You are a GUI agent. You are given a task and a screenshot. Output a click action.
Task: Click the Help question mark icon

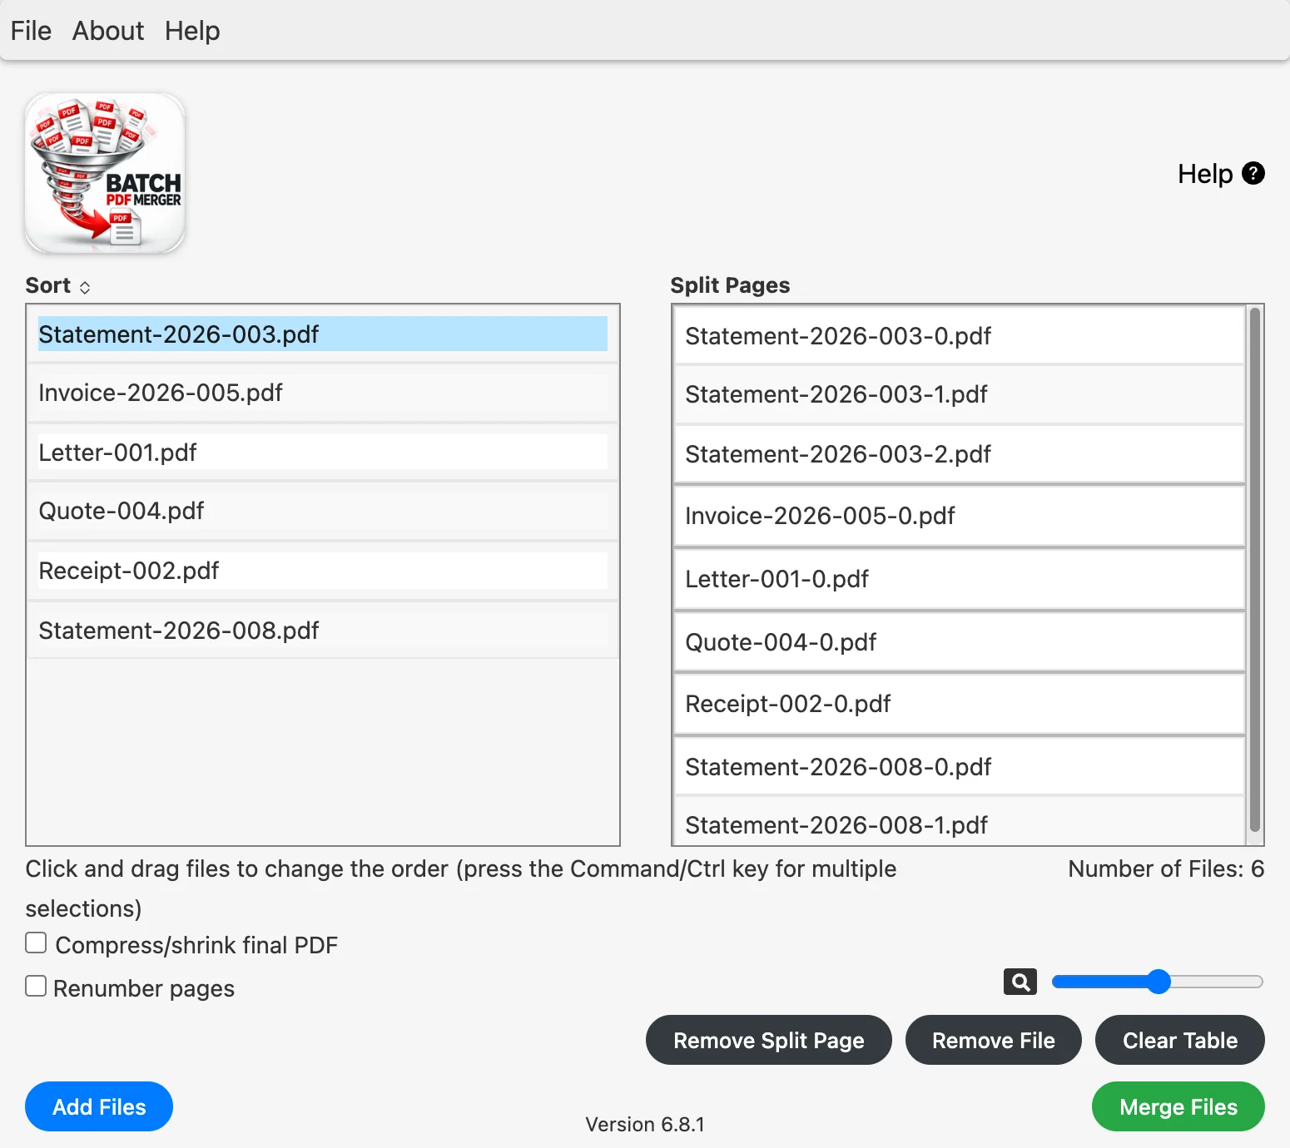(1253, 173)
